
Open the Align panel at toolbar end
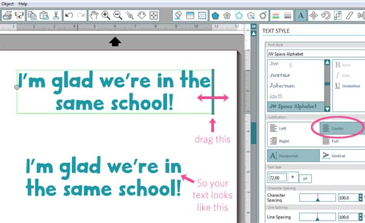pyautogui.click(x=361, y=16)
